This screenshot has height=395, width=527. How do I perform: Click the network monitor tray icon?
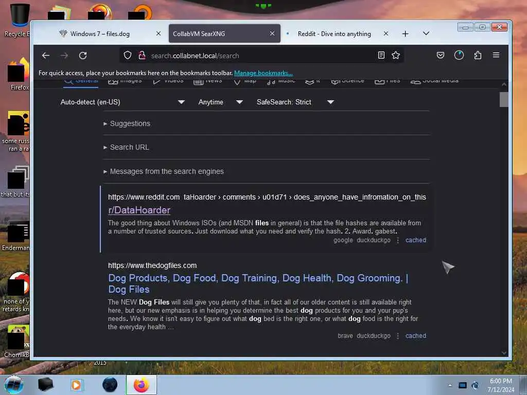[x=463, y=385]
